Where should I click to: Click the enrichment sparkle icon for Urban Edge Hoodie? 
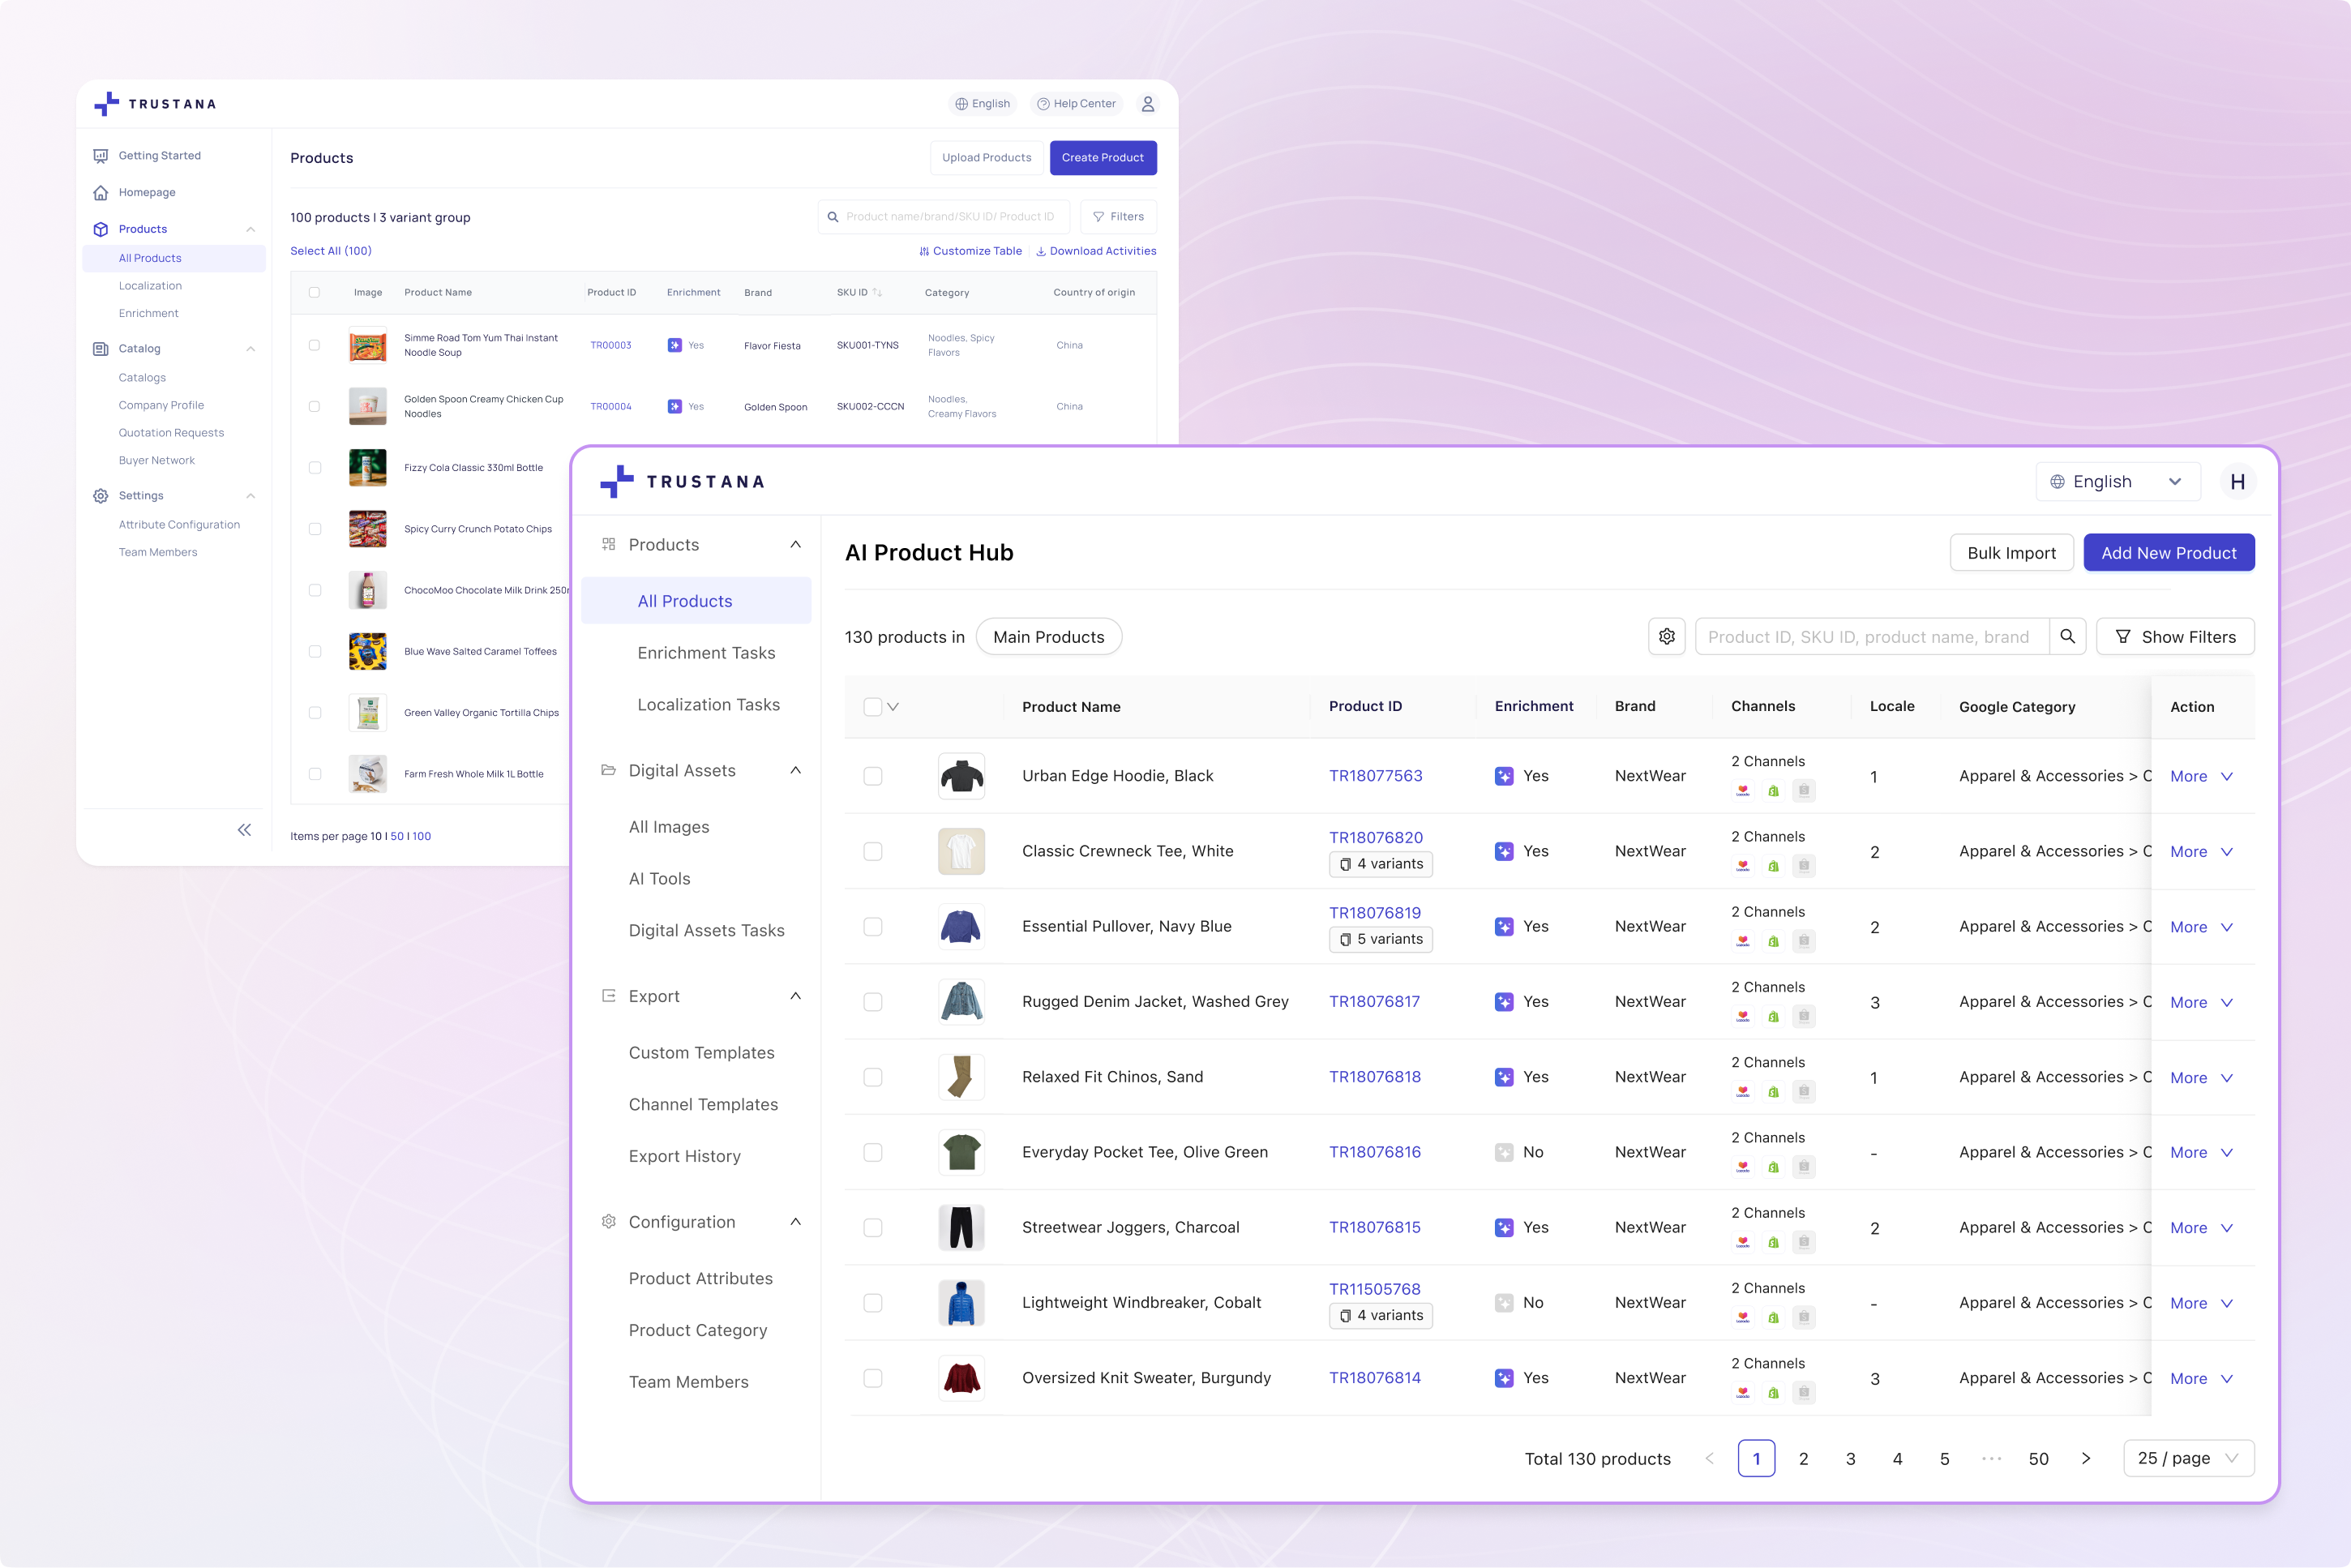click(x=1503, y=776)
